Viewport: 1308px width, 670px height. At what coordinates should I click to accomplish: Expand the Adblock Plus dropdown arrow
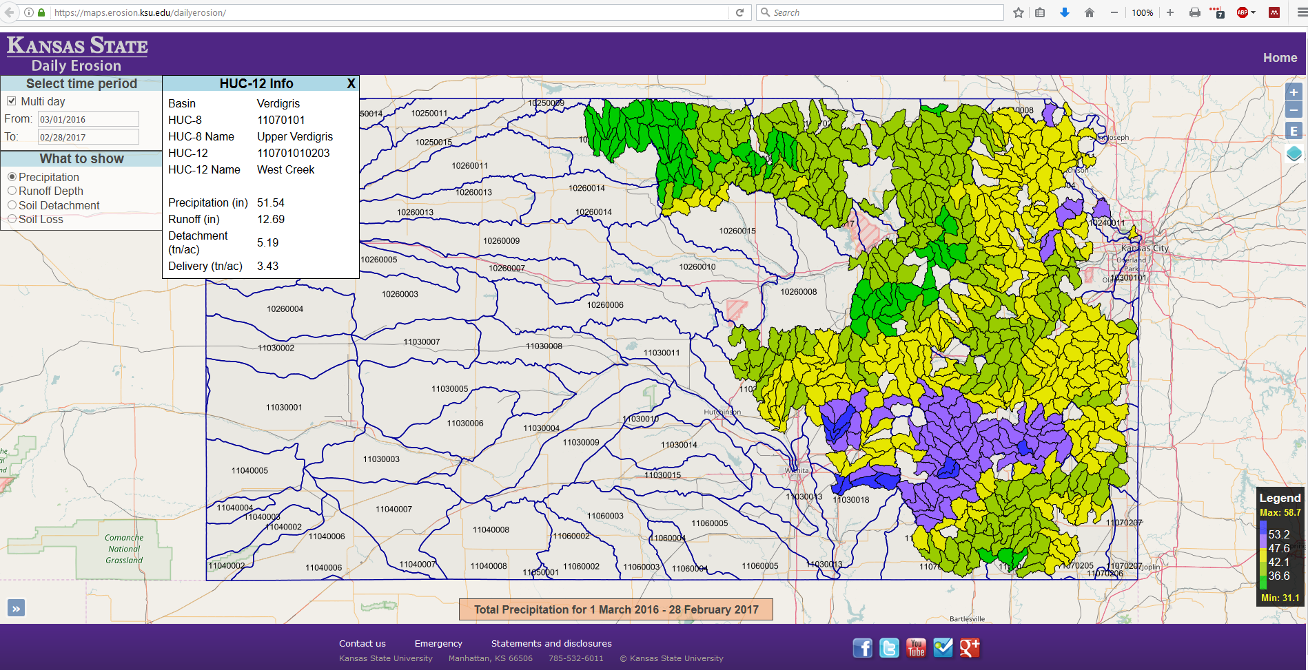pyautogui.click(x=1254, y=12)
